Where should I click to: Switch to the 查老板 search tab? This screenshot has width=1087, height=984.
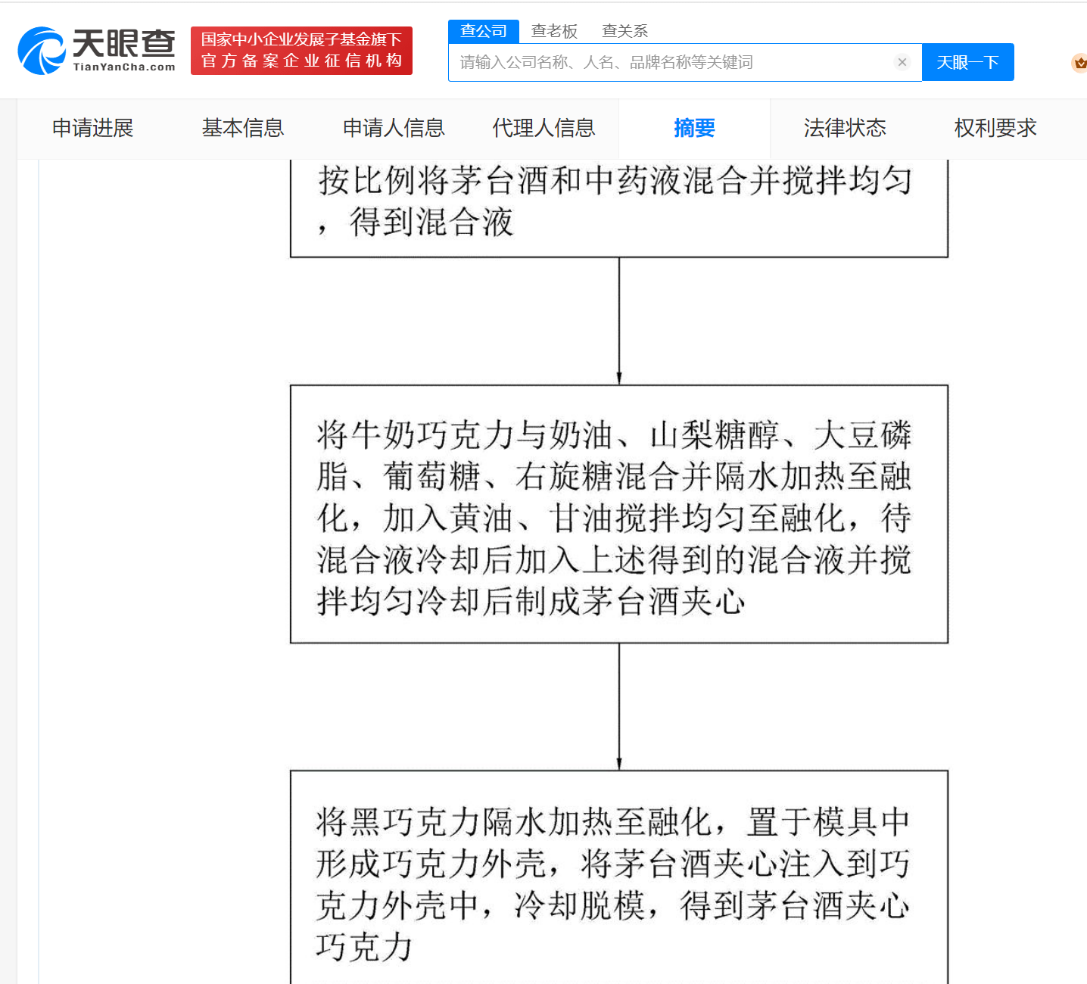554,31
